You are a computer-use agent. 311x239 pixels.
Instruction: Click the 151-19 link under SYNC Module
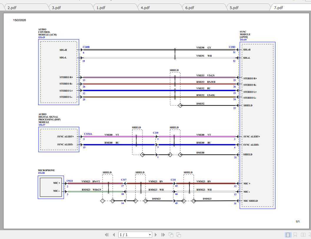point(243,40)
